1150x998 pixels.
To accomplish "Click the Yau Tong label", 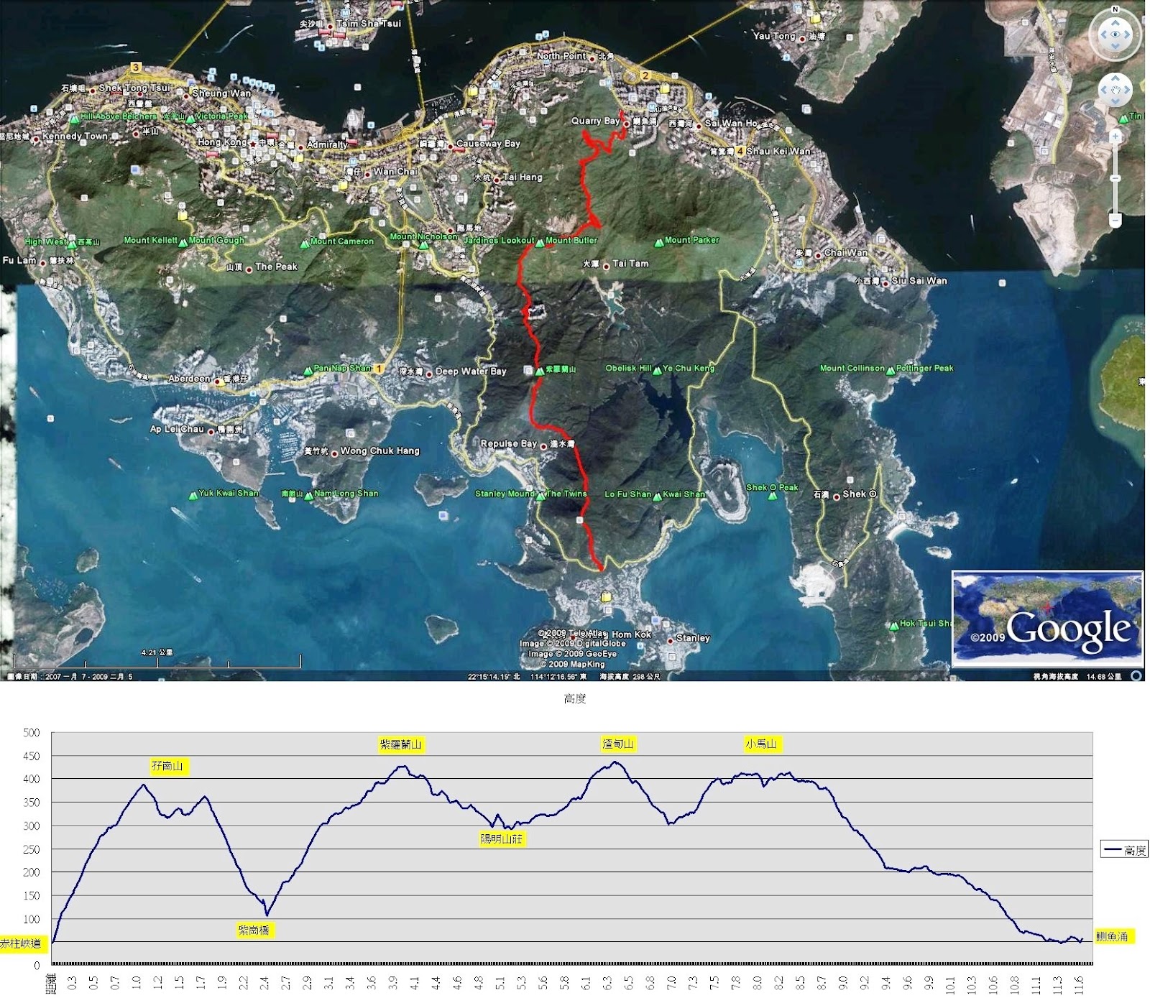I will tap(774, 36).
